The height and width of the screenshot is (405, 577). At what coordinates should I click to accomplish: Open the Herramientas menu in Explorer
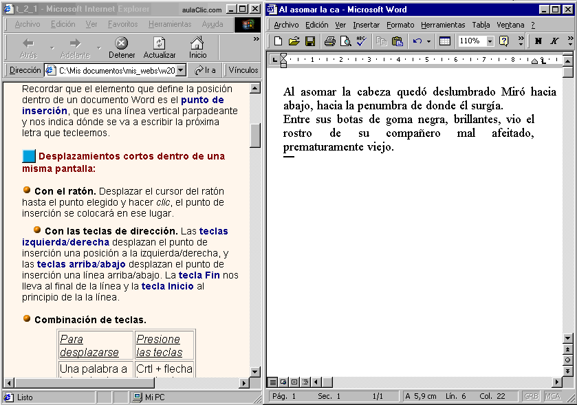coord(170,24)
